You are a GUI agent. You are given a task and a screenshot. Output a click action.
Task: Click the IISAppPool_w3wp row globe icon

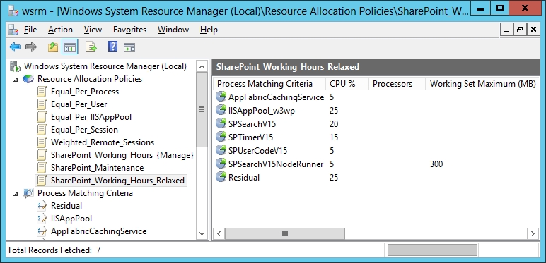[x=221, y=110]
